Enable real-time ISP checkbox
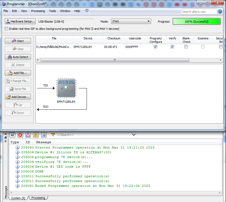 point(6,29)
